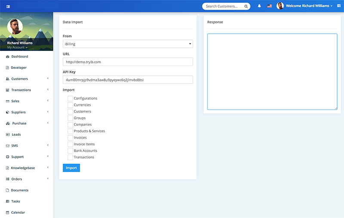The image size is (344, 218).
Task: Expand the Customers menu chevron
Action: pos(48,78)
